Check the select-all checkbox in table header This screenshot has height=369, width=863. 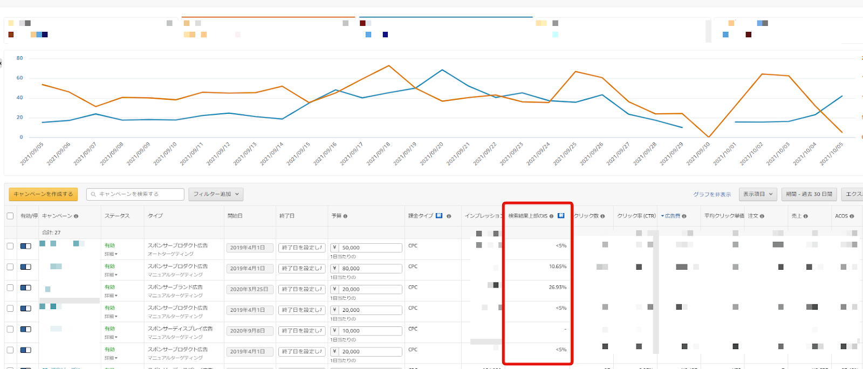click(10, 216)
